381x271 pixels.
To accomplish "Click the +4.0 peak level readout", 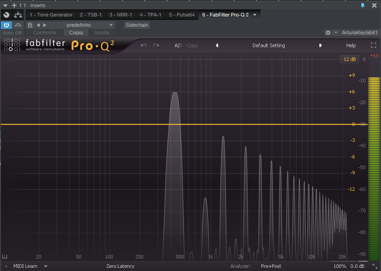I will pos(374,56).
